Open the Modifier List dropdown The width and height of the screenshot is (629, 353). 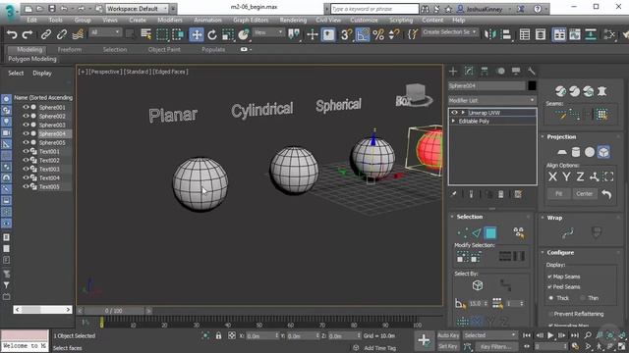click(491, 100)
